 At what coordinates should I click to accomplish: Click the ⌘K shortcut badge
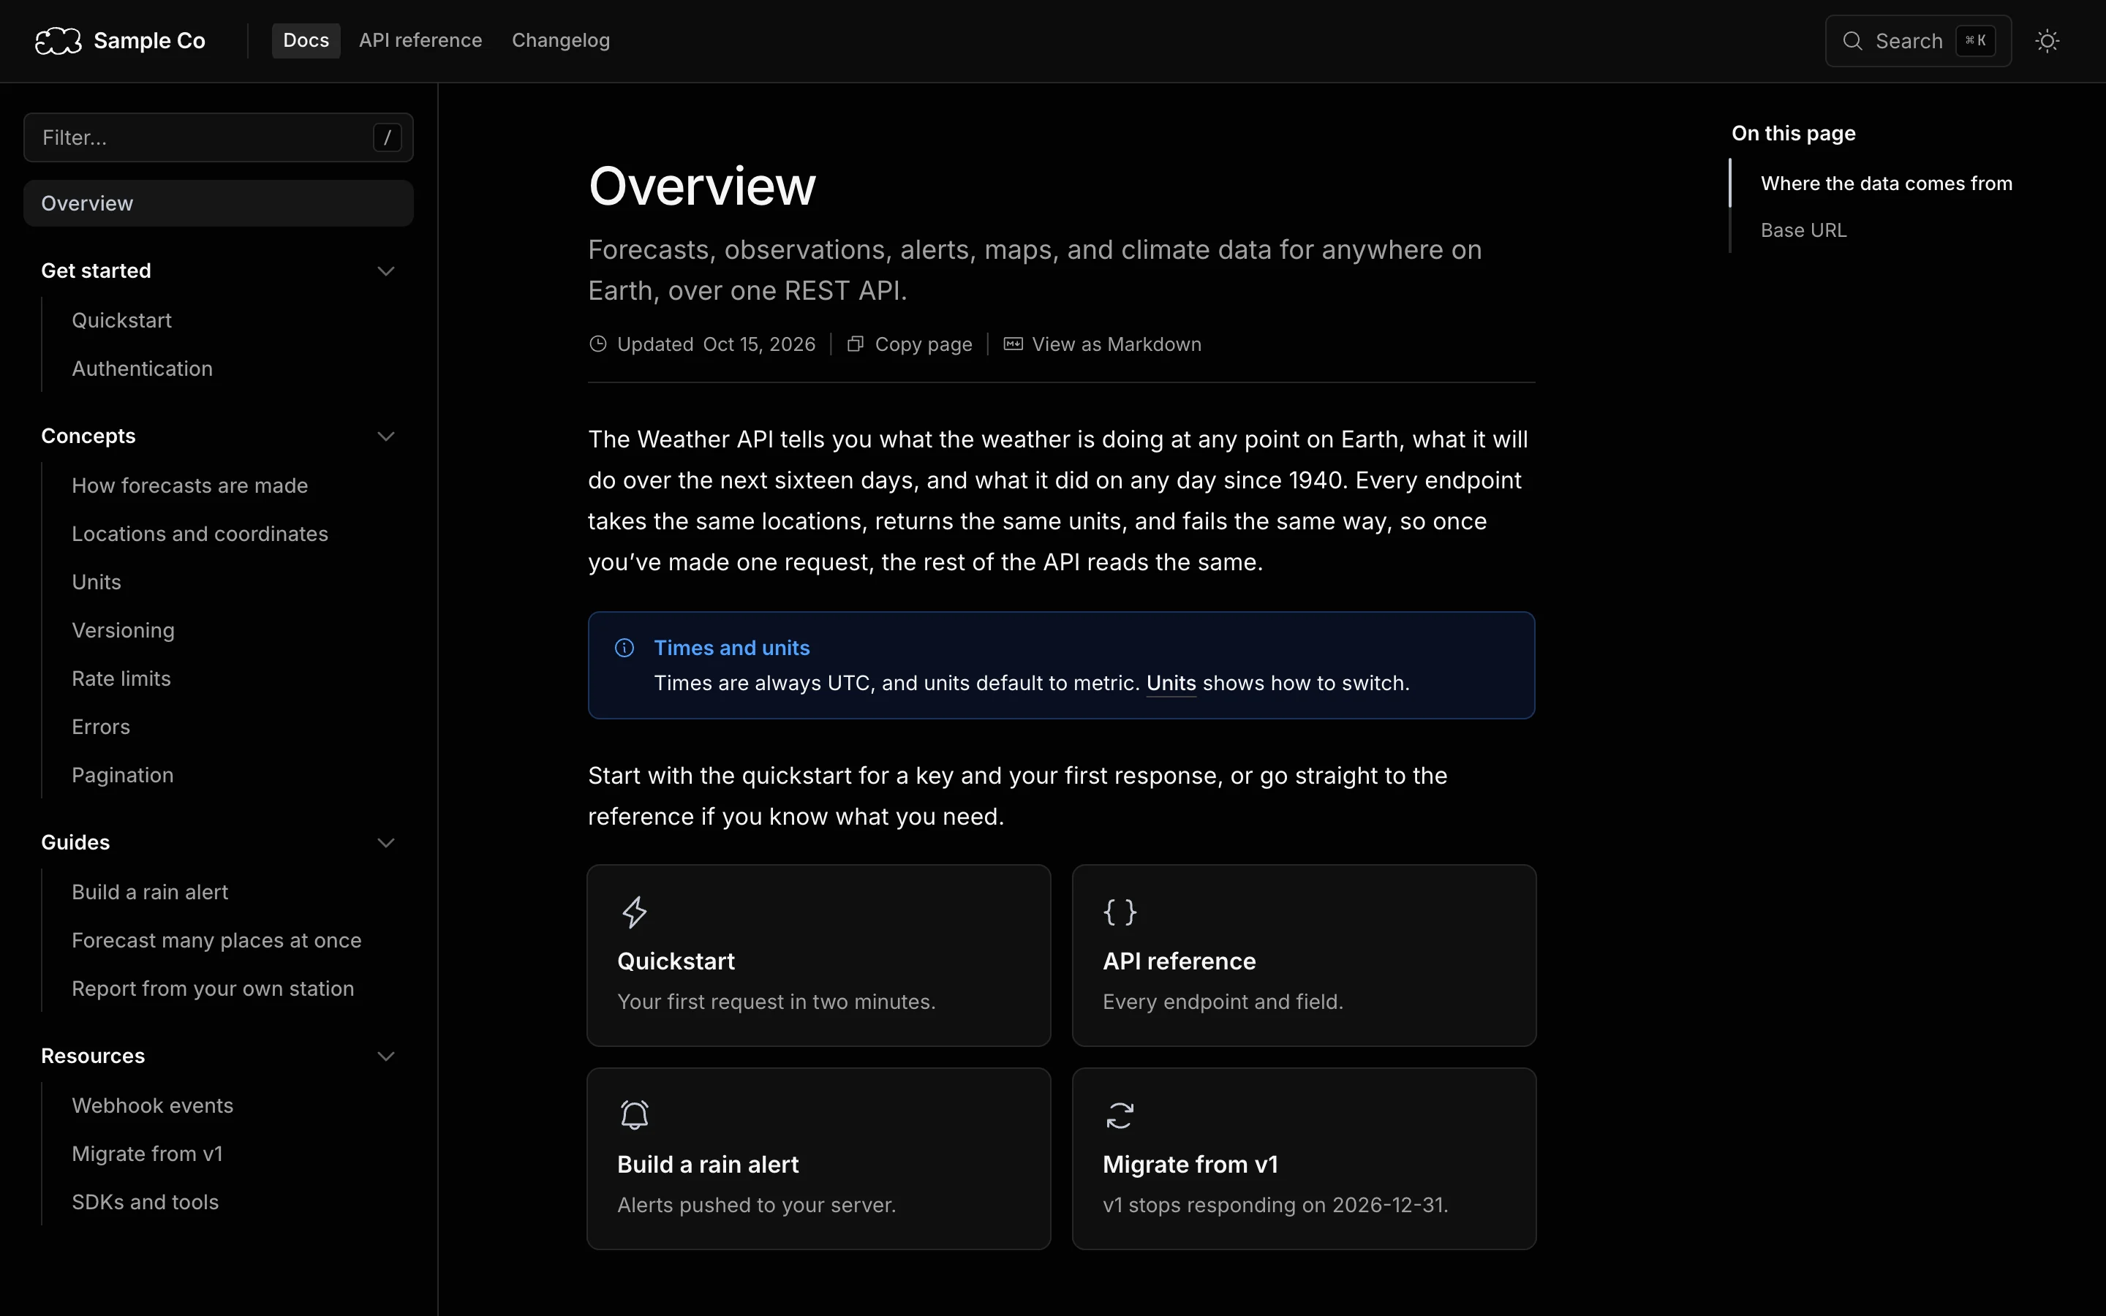pos(1975,41)
